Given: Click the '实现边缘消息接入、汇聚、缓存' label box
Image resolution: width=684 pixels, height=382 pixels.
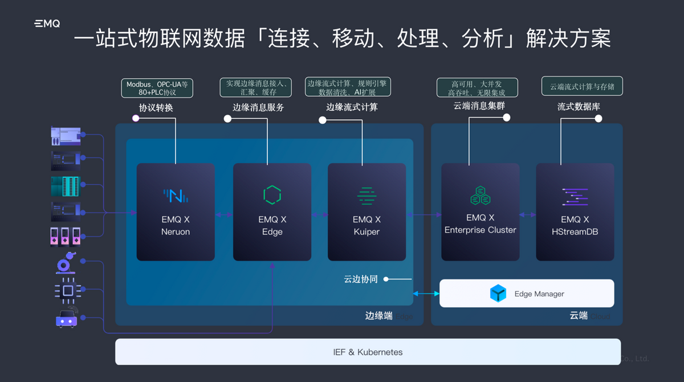Looking at the screenshot, I should (256, 87).
